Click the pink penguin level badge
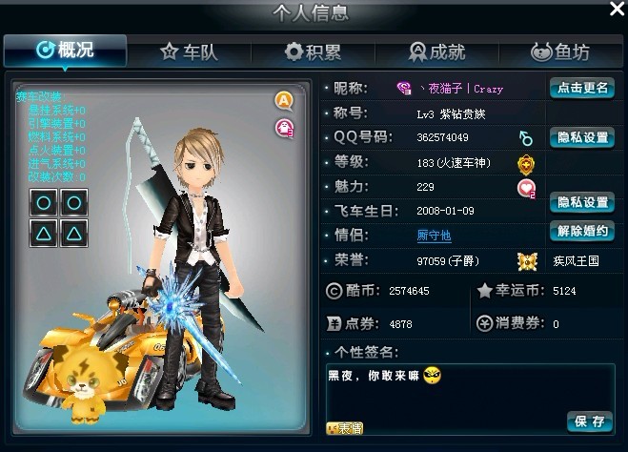This screenshot has width=628, height=452. [284, 128]
